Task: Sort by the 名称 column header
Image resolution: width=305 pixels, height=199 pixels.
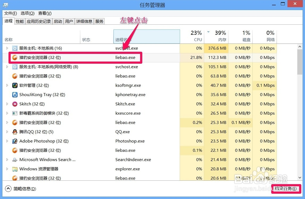Action: click(41, 37)
